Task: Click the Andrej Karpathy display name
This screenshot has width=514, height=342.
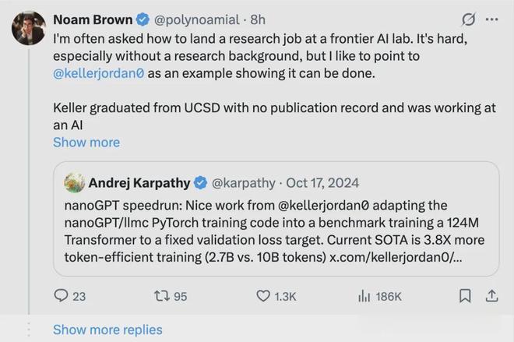Action: [x=139, y=183]
